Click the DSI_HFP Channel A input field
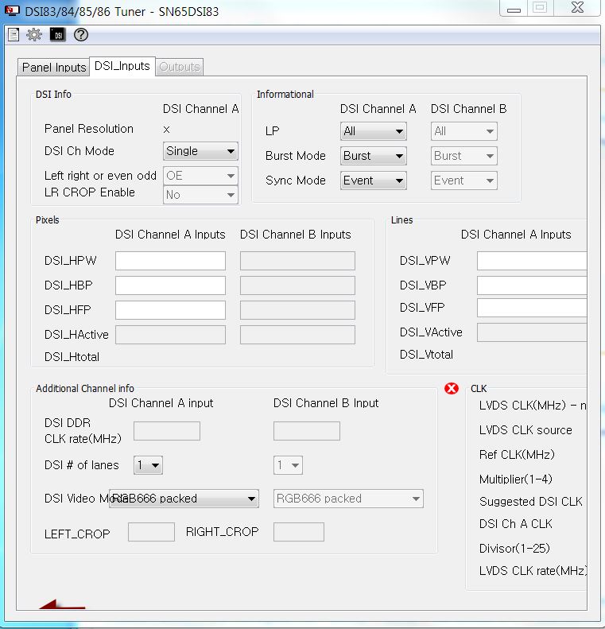The height and width of the screenshot is (629, 605). [x=170, y=310]
